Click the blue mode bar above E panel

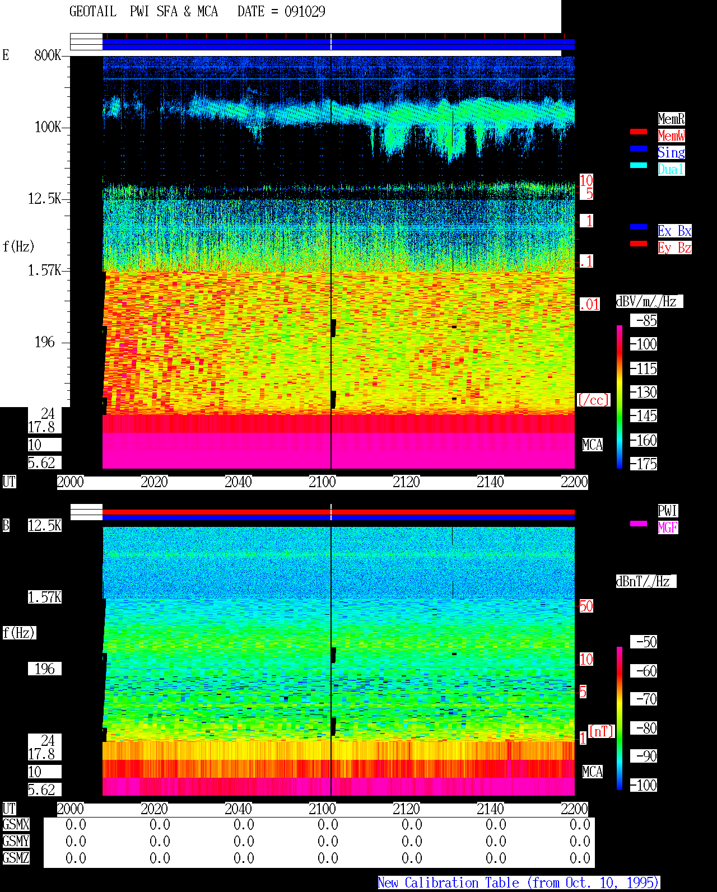click(x=338, y=44)
